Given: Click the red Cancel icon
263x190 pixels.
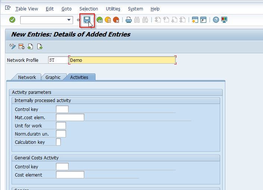Looking at the screenshot, I should pyautogui.click(x=116, y=20).
